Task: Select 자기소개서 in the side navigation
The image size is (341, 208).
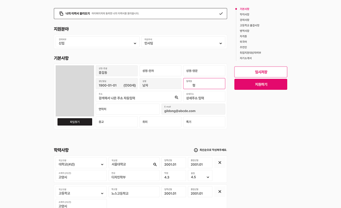Action: (x=246, y=58)
